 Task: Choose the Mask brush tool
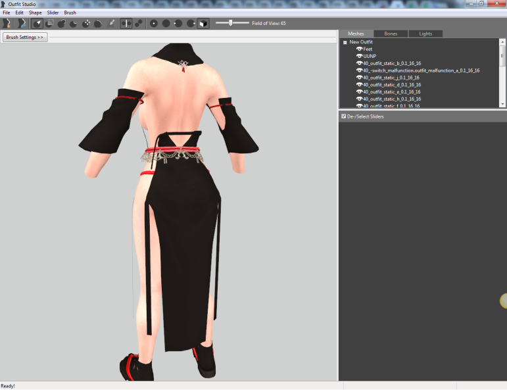[x=49, y=23]
